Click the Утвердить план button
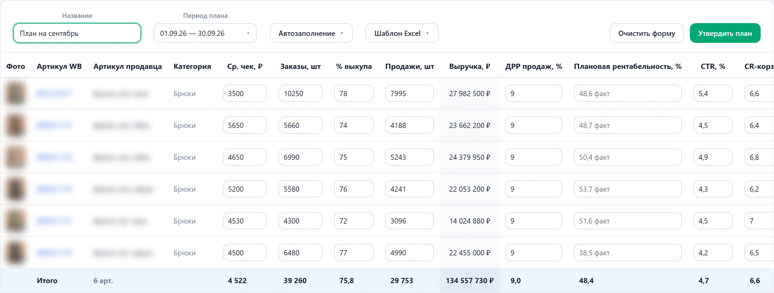774x293 pixels. (x=725, y=33)
